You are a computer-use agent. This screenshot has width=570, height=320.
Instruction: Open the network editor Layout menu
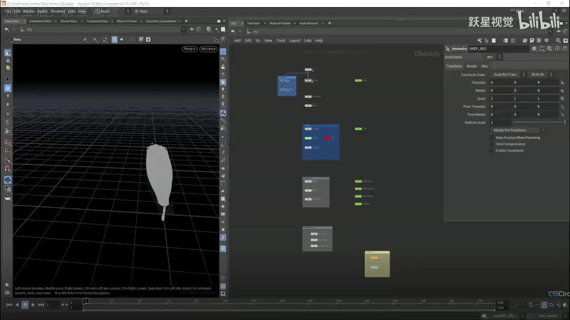click(x=295, y=40)
